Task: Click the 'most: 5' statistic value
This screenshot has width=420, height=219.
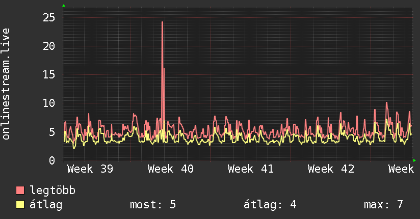Action: [x=153, y=205]
